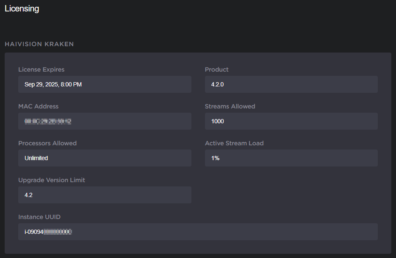Click the Licensing page heading
The width and height of the screenshot is (396, 258).
[x=22, y=8]
